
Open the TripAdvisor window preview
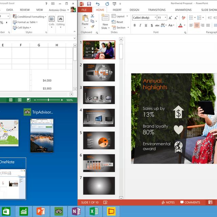[42, 136]
